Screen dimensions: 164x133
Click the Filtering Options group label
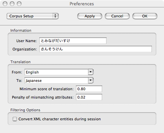tap(25, 110)
